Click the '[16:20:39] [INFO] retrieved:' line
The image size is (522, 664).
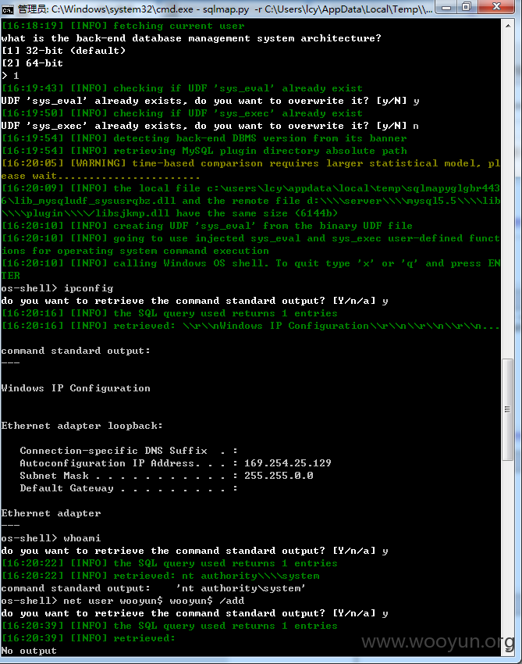coord(88,638)
